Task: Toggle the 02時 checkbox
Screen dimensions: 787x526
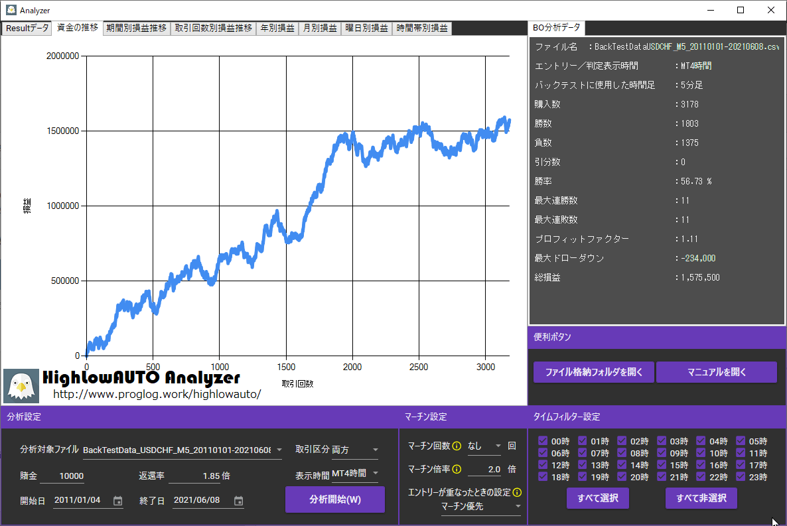Action: [622, 440]
